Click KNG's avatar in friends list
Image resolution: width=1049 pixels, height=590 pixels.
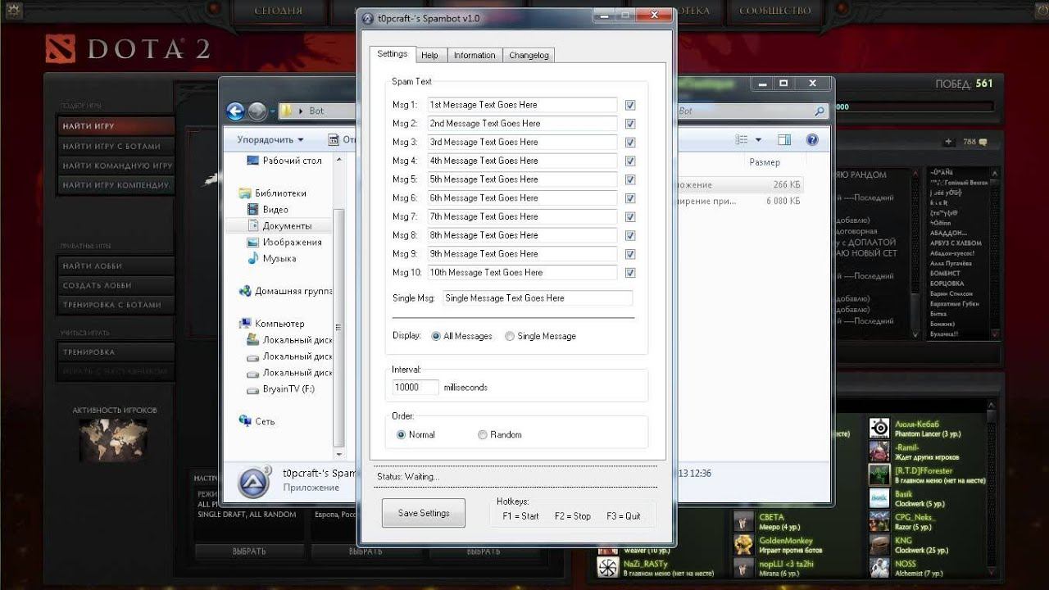point(879,545)
